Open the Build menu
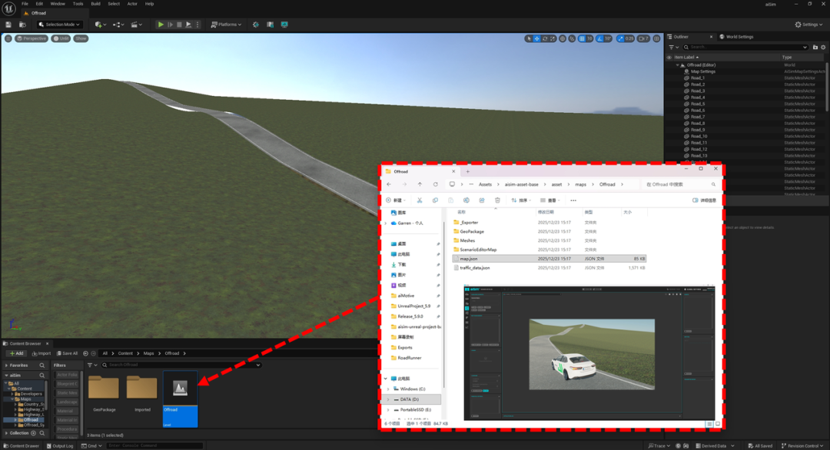This screenshot has height=450, width=830. pyautogui.click(x=95, y=4)
